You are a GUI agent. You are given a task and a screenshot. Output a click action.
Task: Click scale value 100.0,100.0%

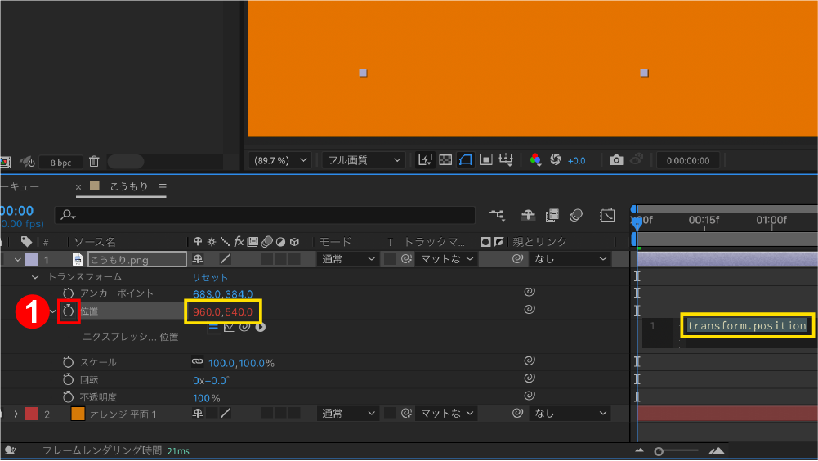[242, 364]
